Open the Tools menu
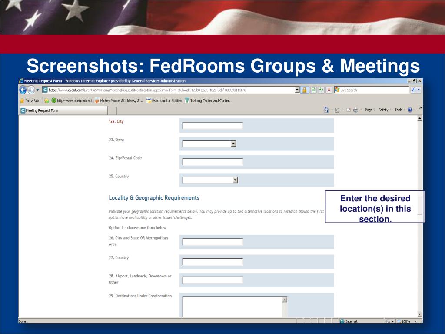Screen dimensions: 445x334 400,110
